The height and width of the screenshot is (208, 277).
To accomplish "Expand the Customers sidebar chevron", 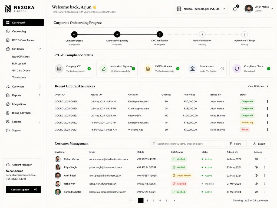I will tap(40, 86).
